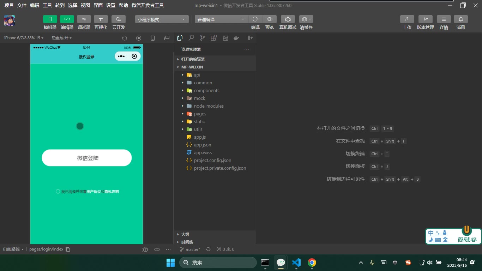
Task: Open cloud development (云开发) icon
Action: [119, 19]
